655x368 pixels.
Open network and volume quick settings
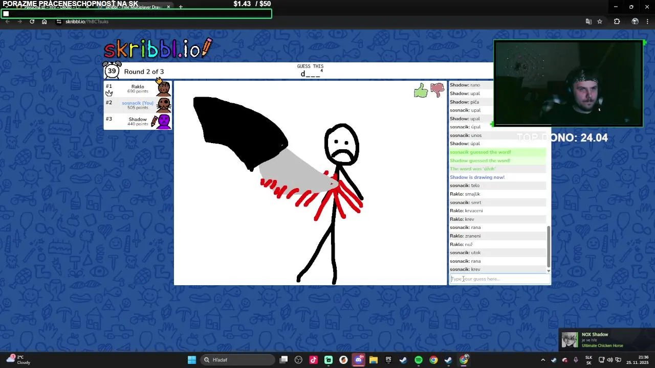(609, 360)
